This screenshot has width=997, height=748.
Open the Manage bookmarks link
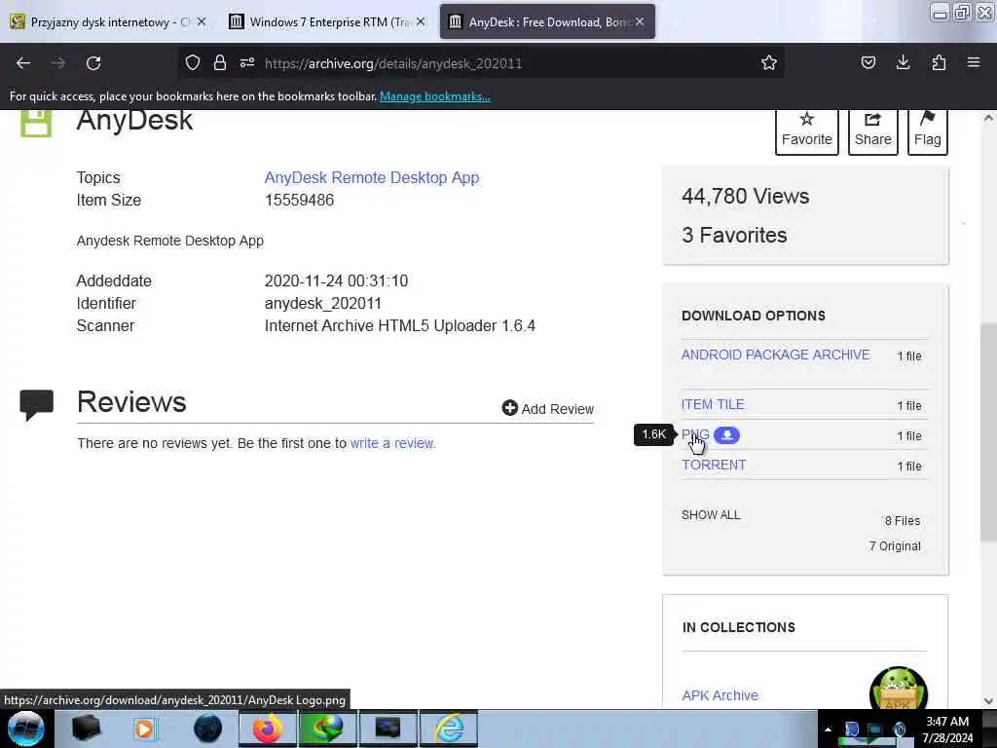pos(435,96)
